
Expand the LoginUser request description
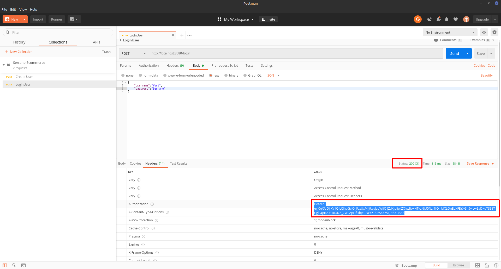point(121,40)
